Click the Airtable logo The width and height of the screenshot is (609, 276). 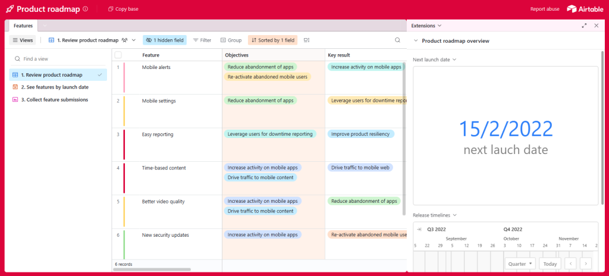coord(584,9)
